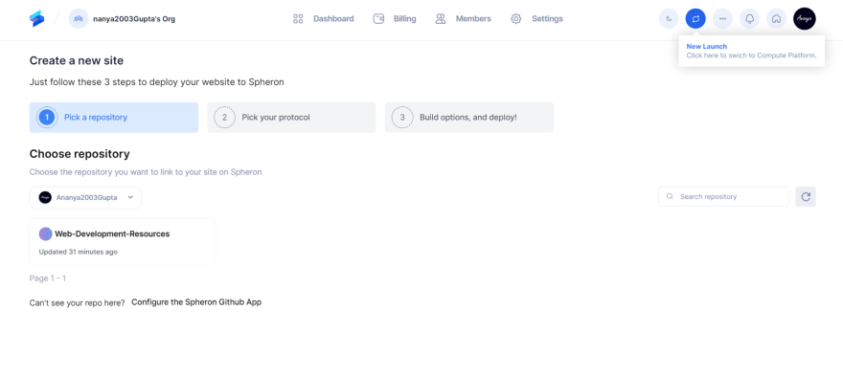Click the Members people icon
Image resolution: width=843 pixels, height=377 pixels.
coord(441,19)
